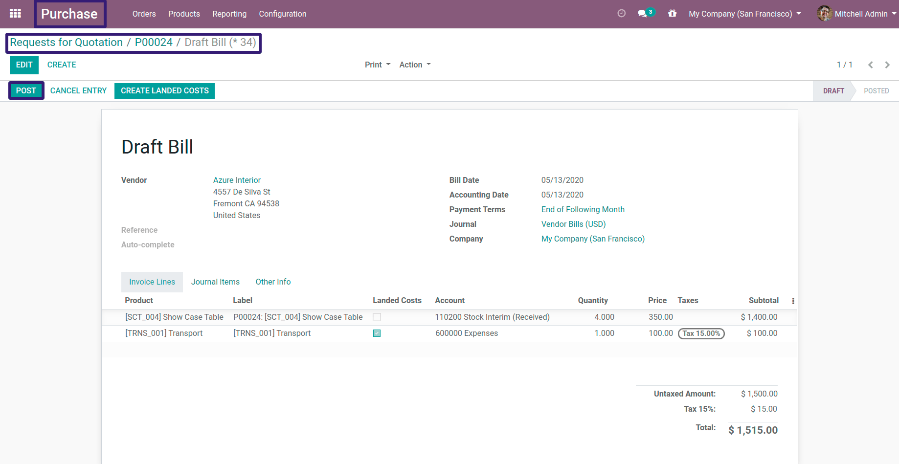This screenshot has height=464, width=899.
Task: Sort by Product column header
Action: click(139, 301)
